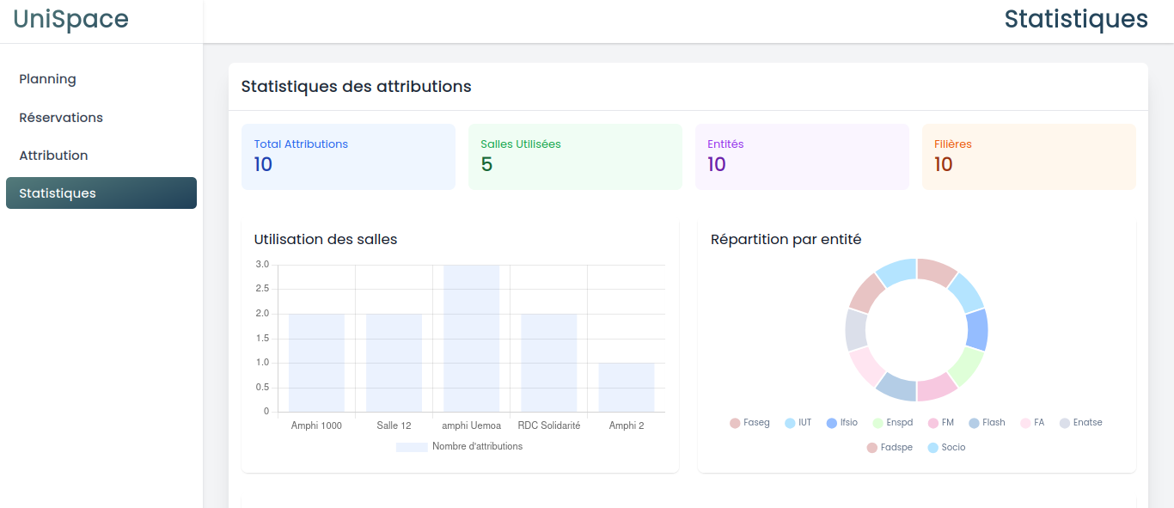Screen dimensions: 1174x508
Task: Click the amphi Uemoa bar
Action: point(471,339)
